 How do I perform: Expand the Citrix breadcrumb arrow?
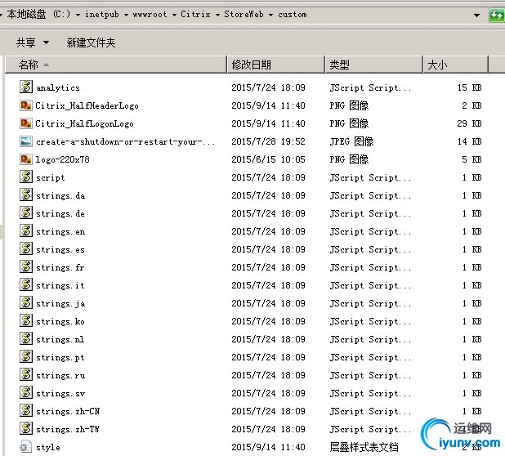tap(217, 15)
